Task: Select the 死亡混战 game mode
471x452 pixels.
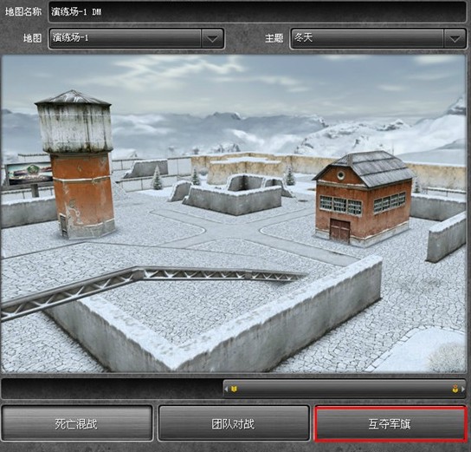Action: [76, 423]
